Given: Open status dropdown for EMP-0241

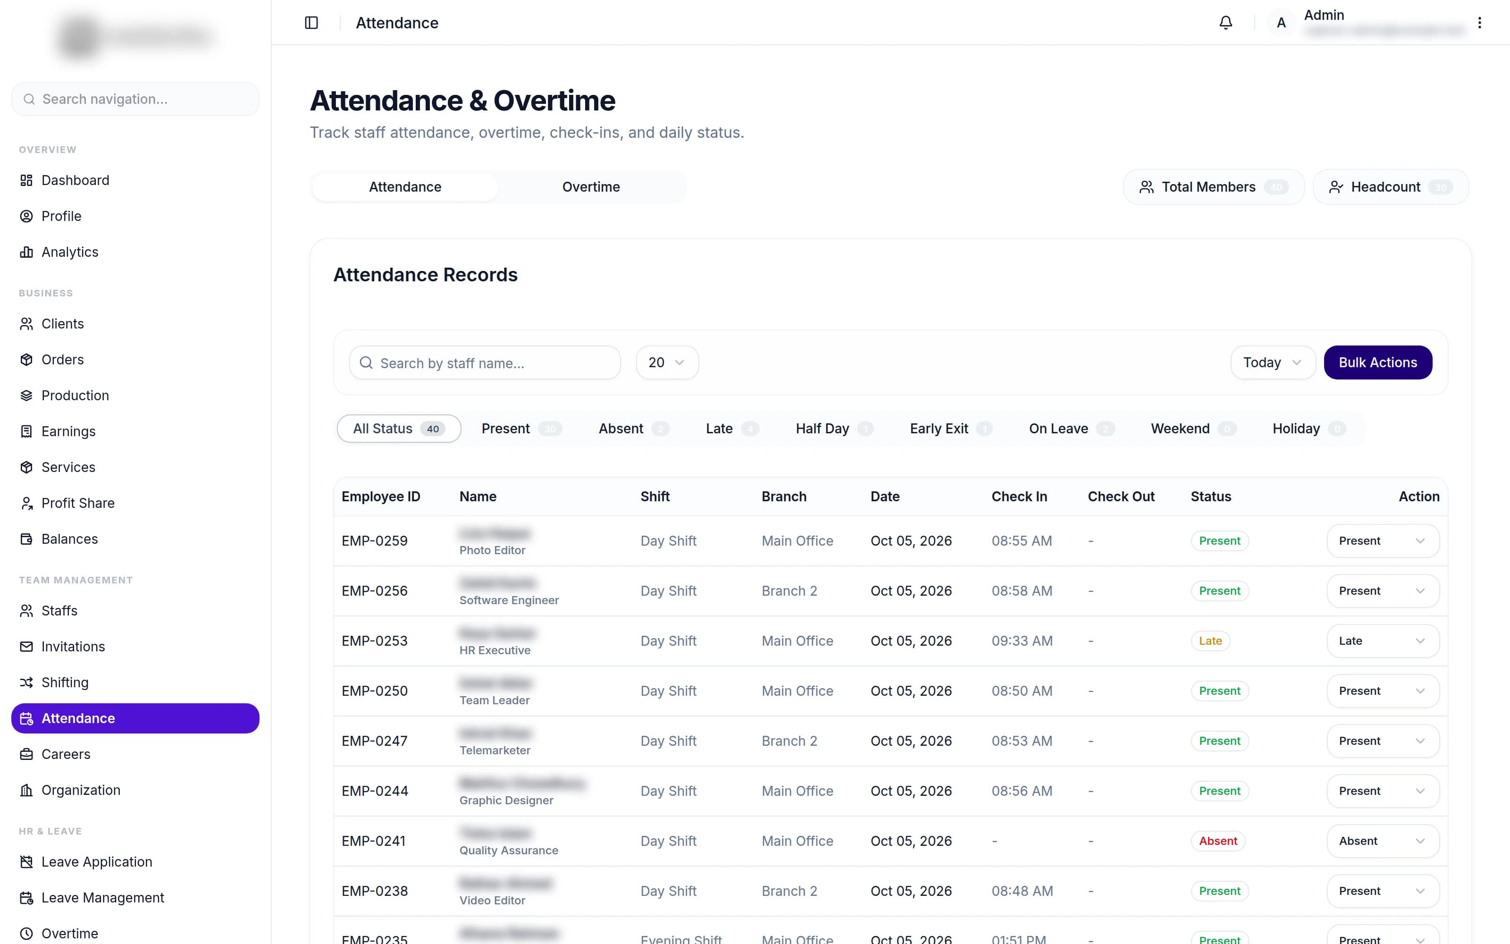Looking at the screenshot, I should (x=1383, y=841).
